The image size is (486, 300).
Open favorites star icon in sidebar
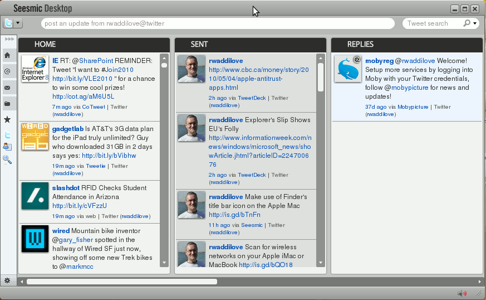pyautogui.click(x=7, y=119)
